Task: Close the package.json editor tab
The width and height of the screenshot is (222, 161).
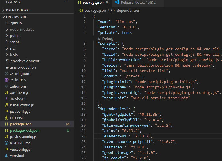Action: [107, 2]
